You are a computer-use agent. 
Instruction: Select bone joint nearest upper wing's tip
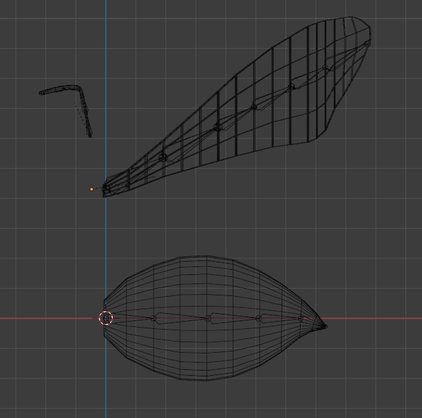367,44
